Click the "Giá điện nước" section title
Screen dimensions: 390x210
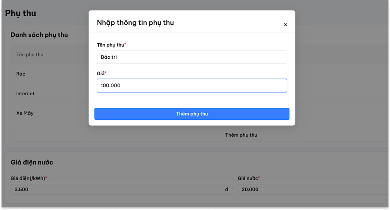32,163
